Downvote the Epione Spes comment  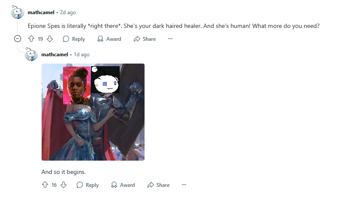tap(50, 39)
